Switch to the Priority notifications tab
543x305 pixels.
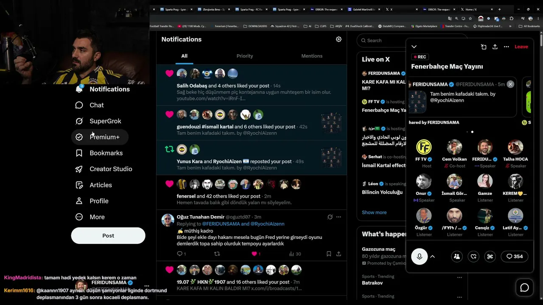245,56
